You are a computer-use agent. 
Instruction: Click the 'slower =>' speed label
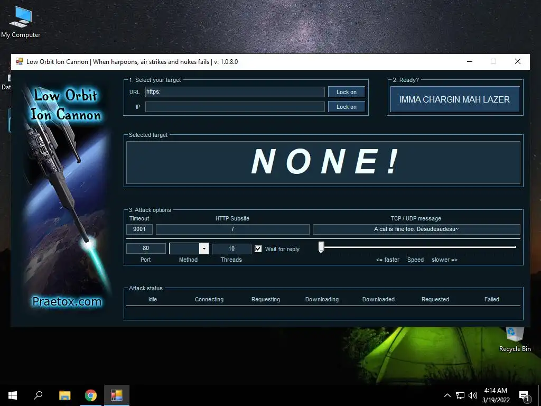(x=444, y=260)
